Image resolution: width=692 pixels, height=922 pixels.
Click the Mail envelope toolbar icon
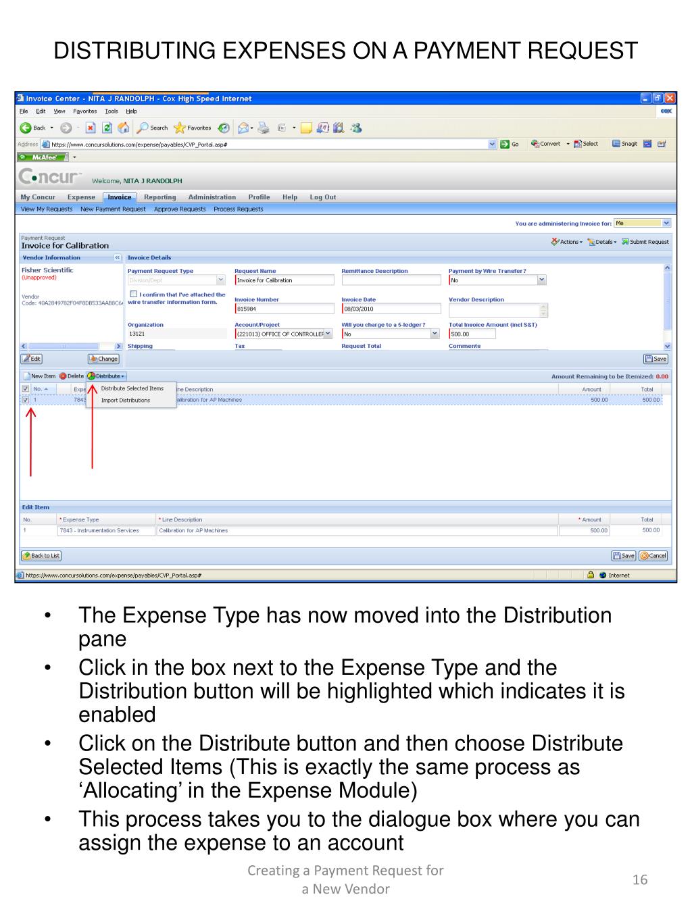click(x=243, y=128)
